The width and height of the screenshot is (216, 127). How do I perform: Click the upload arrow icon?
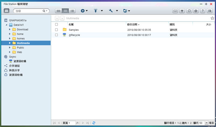tap(96, 11)
